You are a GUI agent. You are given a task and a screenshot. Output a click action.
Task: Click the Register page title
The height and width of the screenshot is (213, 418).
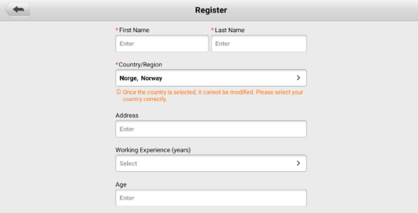click(211, 10)
